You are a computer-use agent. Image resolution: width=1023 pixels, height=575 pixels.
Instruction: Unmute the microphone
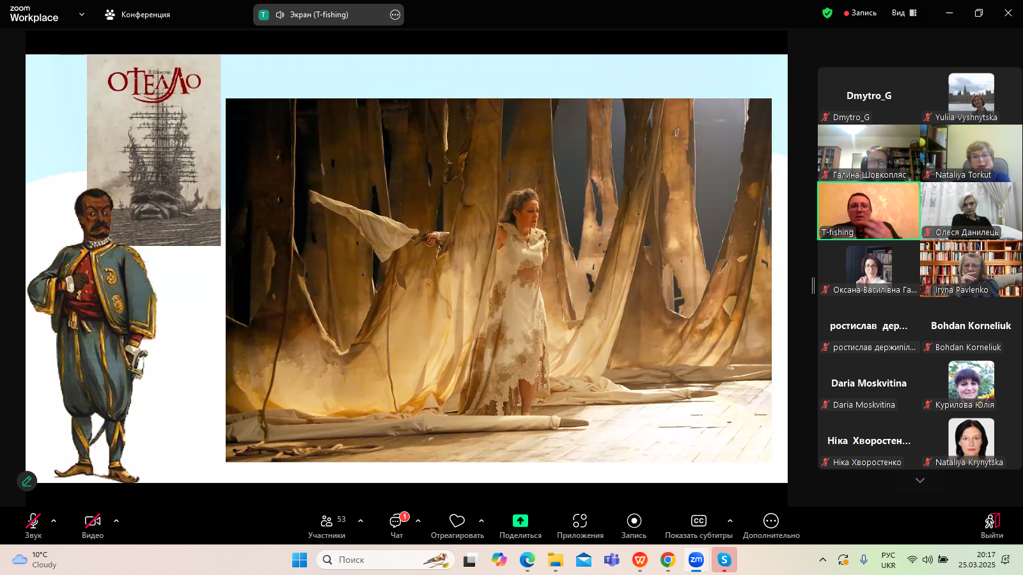pyautogui.click(x=33, y=521)
